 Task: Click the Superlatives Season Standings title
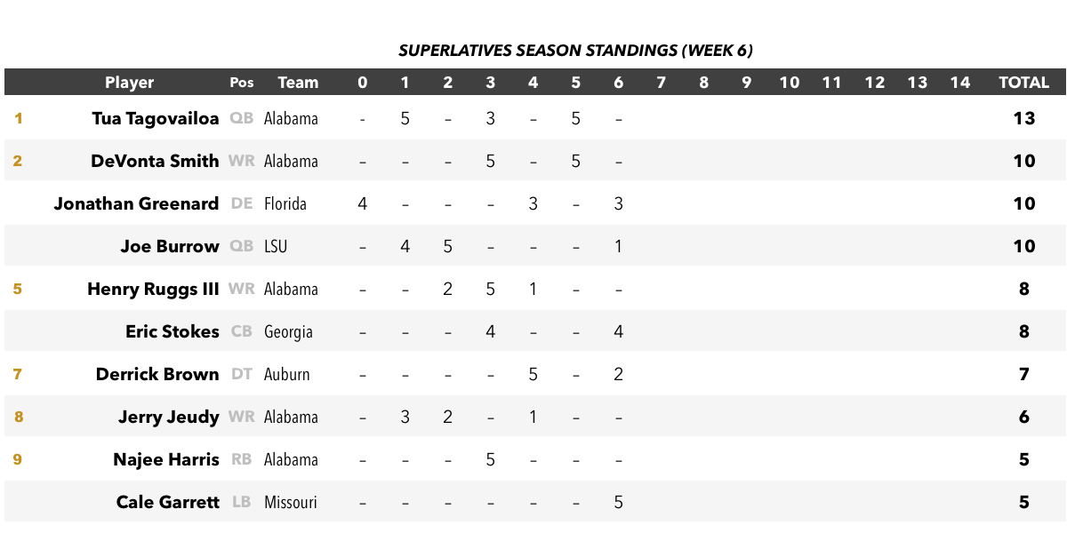pos(576,51)
